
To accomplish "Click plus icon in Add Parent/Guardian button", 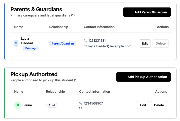I will [129, 12].
